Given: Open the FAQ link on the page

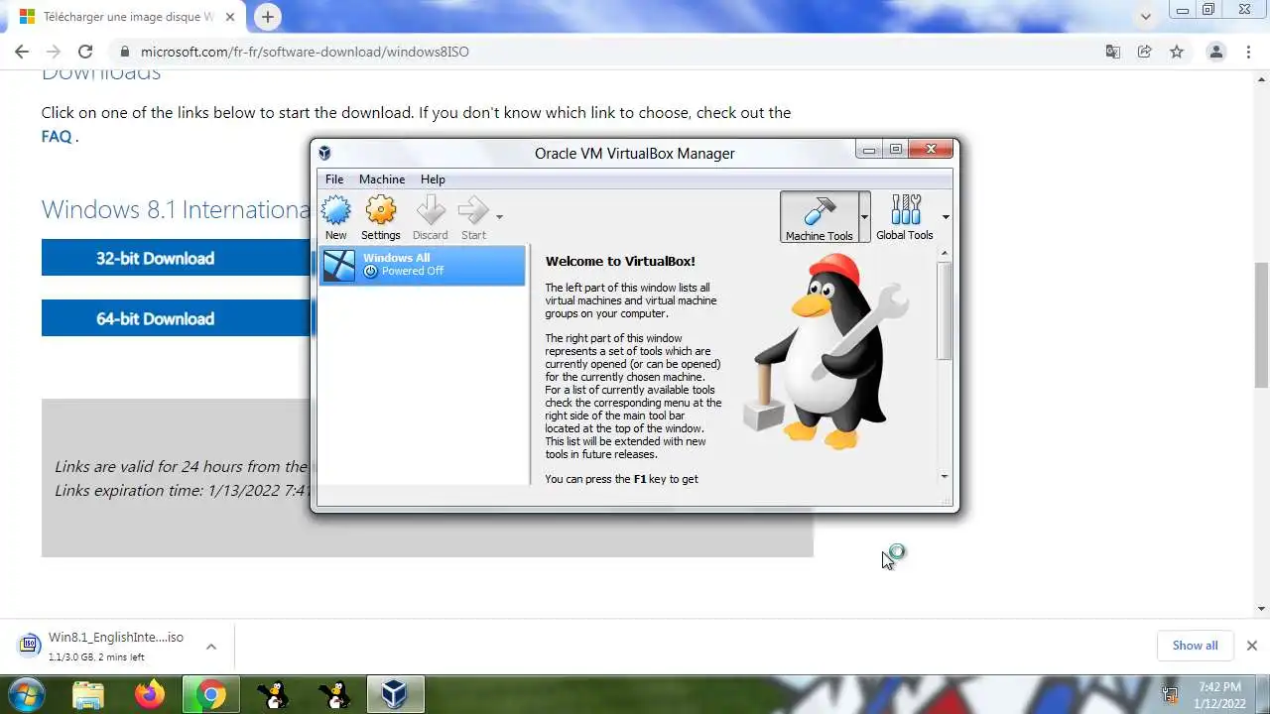Looking at the screenshot, I should tap(57, 136).
